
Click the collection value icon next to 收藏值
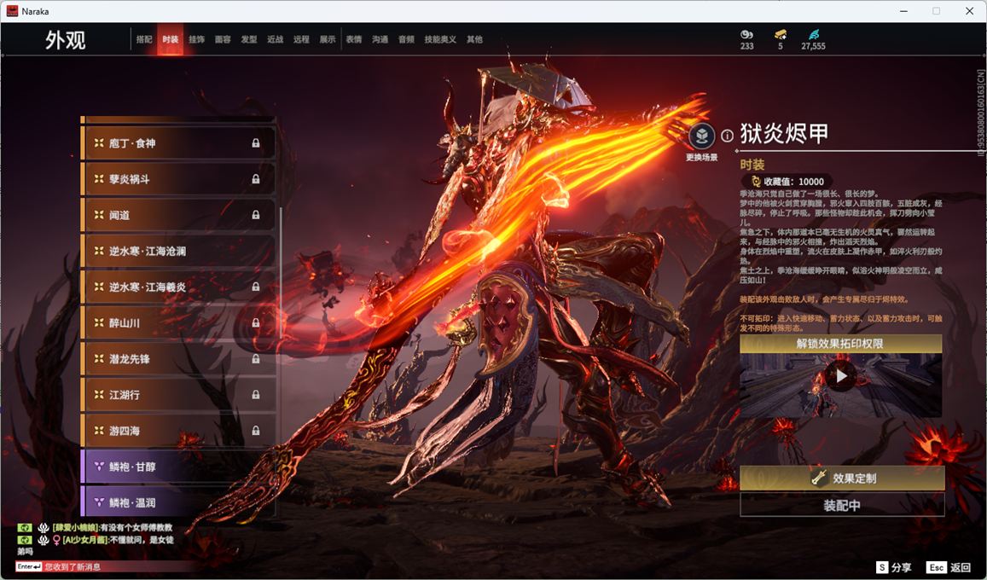tap(756, 181)
